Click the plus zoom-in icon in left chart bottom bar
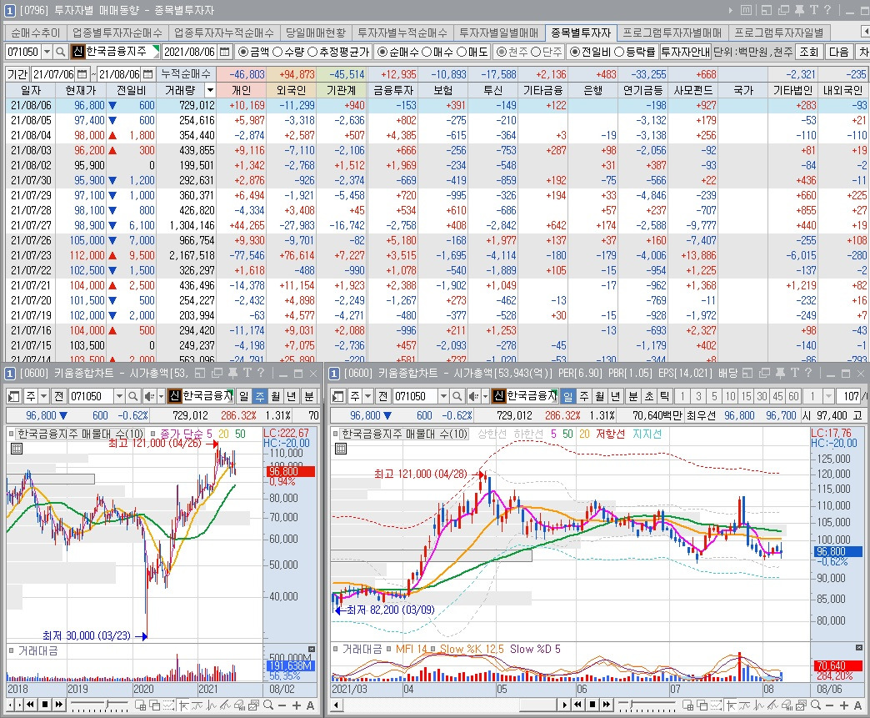870x718 pixels. point(297,705)
